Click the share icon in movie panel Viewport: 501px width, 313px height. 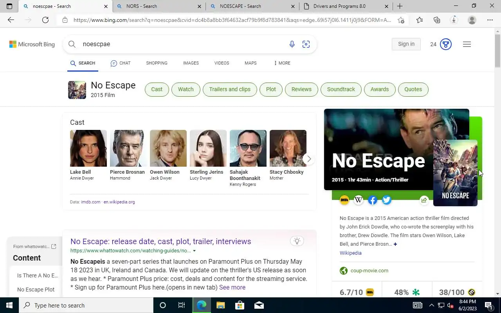[424, 200]
